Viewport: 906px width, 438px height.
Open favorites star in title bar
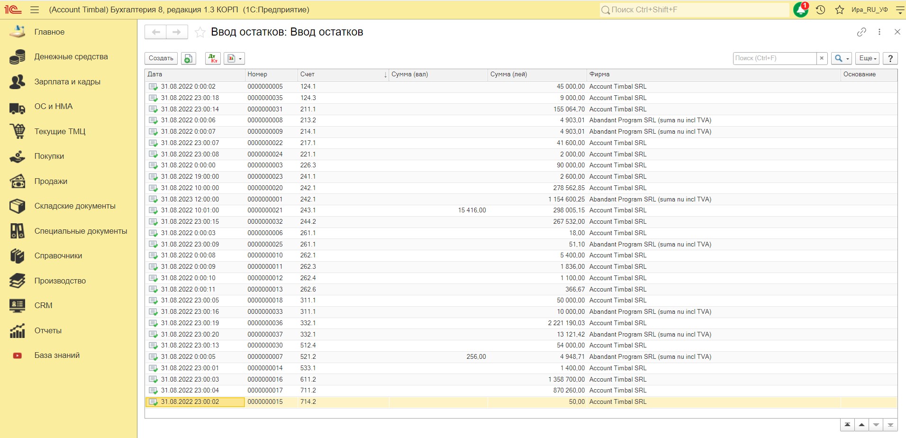coord(839,9)
